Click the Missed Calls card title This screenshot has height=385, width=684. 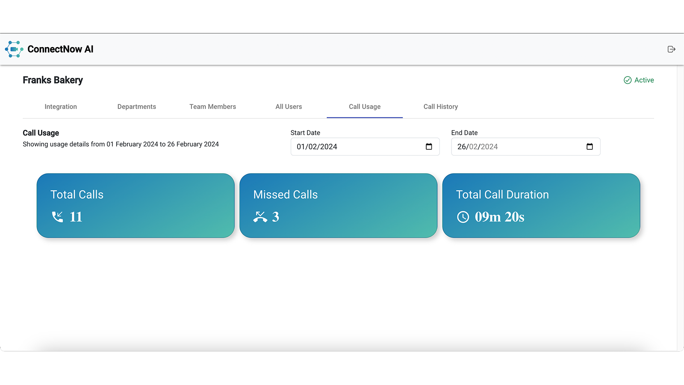coord(286,195)
